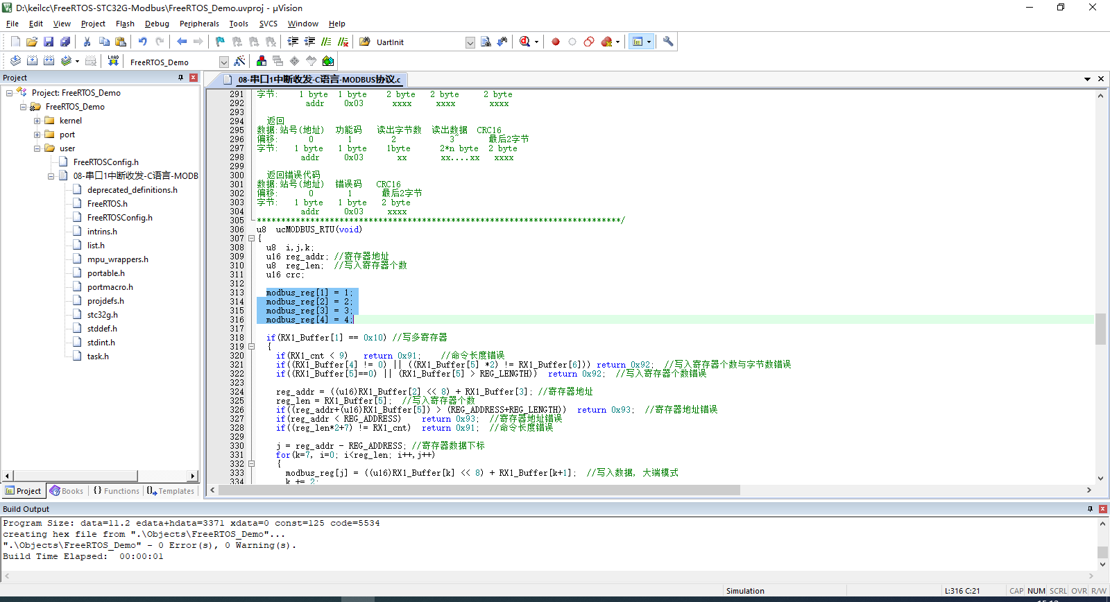Image resolution: width=1110 pixels, height=602 pixels.
Task: Open the FreeRTOS_Demo target dropdown
Action: coord(223,62)
